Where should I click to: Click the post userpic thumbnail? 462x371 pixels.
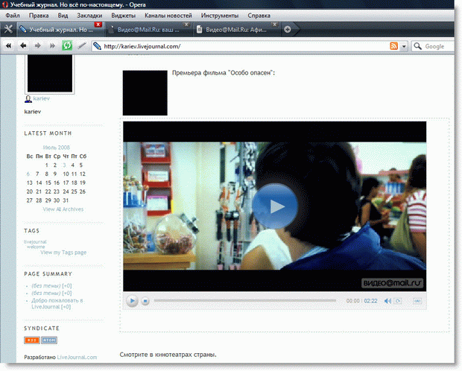click(145, 93)
